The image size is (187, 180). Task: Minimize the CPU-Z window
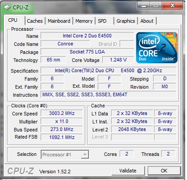click(144, 6)
